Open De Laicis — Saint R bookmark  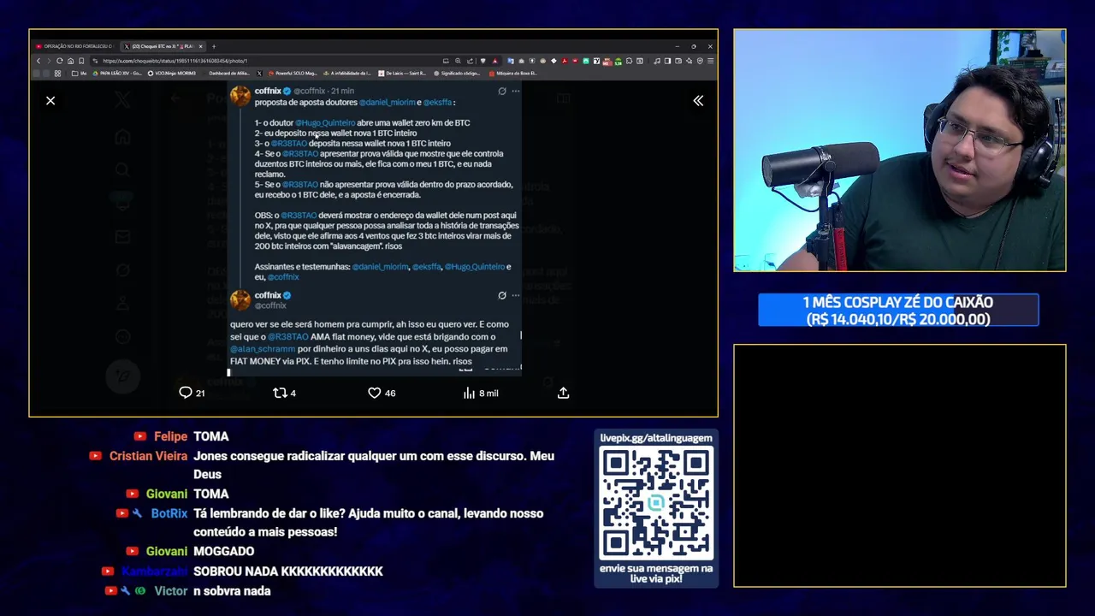[x=402, y=73]
